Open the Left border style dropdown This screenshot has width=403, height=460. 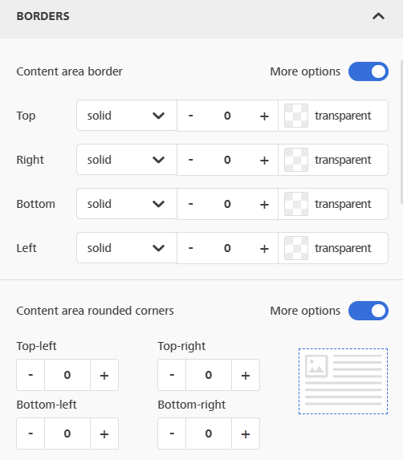(127, 248)
